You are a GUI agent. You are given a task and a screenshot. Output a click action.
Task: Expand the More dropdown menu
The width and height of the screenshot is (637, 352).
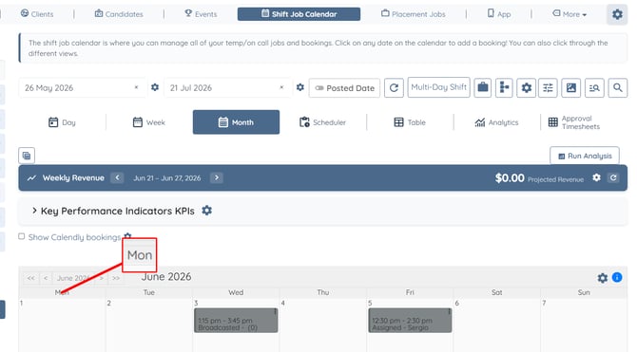(569, 14)
